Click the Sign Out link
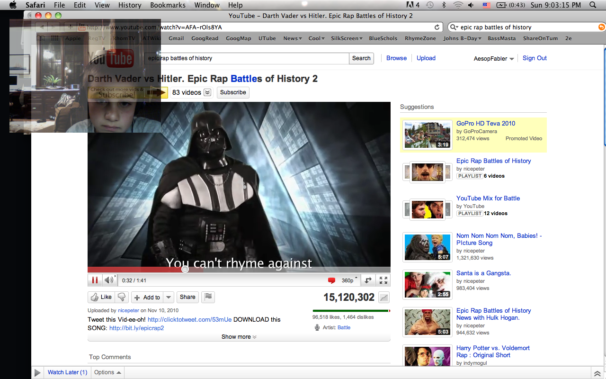The image size is (606, 379). 535,58
